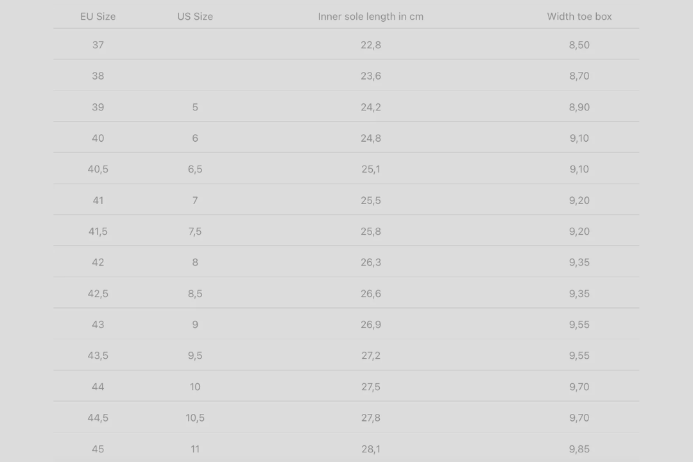The image size is (693, 462).
Task: Select EU size 43 cell
Action: [x=98, y=325]
